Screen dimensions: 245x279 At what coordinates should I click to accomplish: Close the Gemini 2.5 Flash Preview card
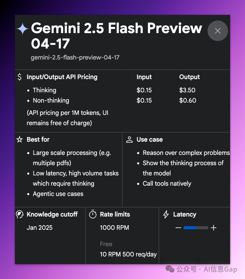coord(218,31)
